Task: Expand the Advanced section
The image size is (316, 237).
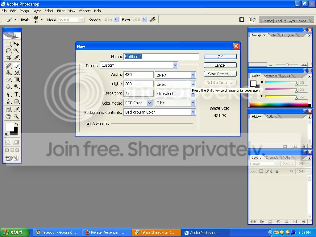Action: pyautogui.click(x=88, y=124)
